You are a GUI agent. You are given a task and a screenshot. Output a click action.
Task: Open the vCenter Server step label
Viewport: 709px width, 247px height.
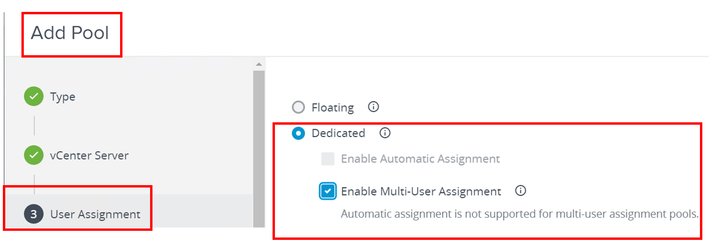click(x=89, y=156)
